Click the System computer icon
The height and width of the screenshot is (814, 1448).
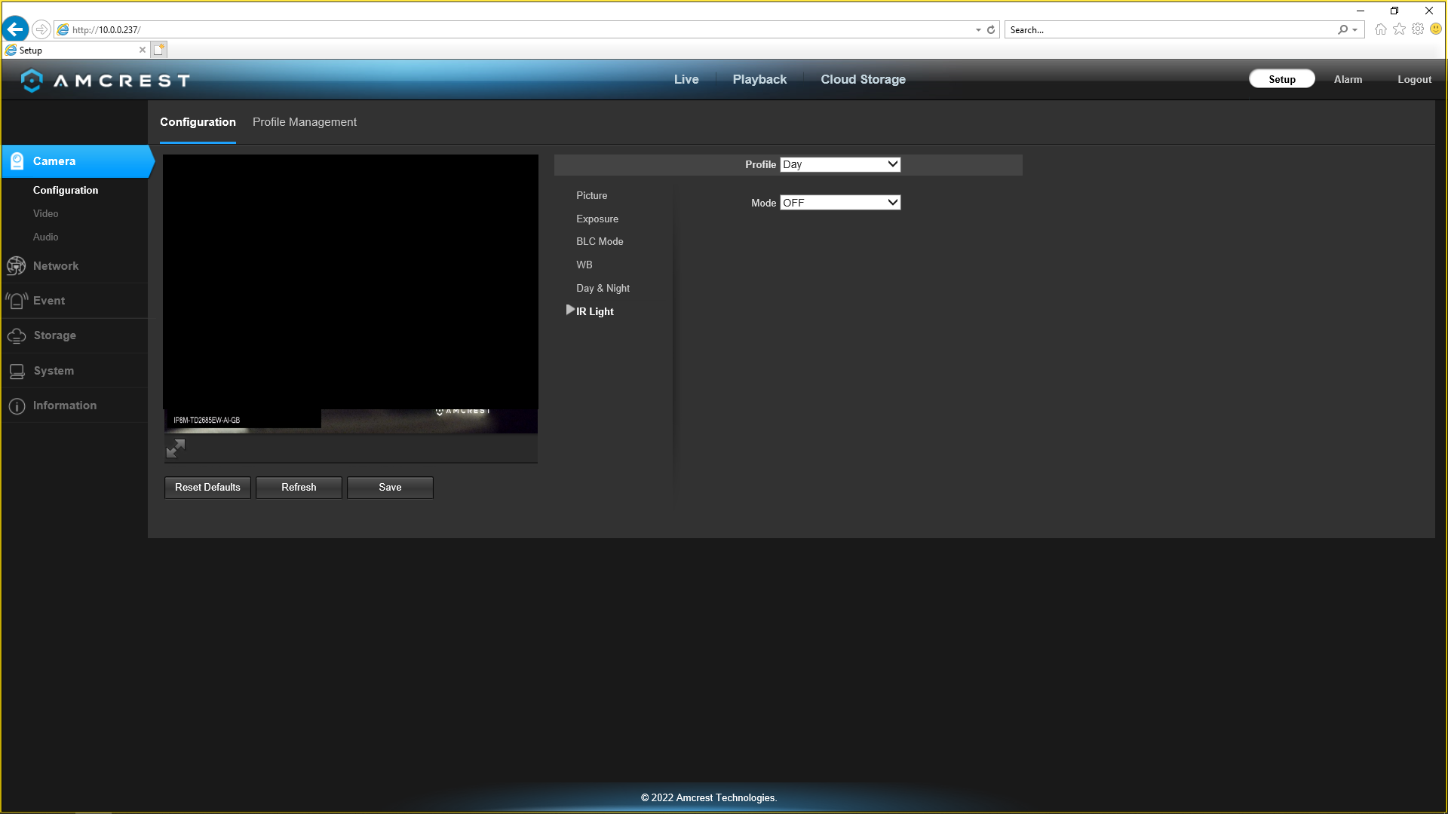point(17,371)
